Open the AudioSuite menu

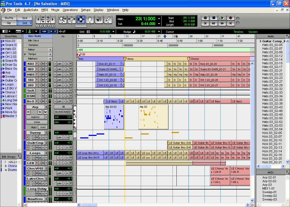pyautogui.click(x=31, y=10)
